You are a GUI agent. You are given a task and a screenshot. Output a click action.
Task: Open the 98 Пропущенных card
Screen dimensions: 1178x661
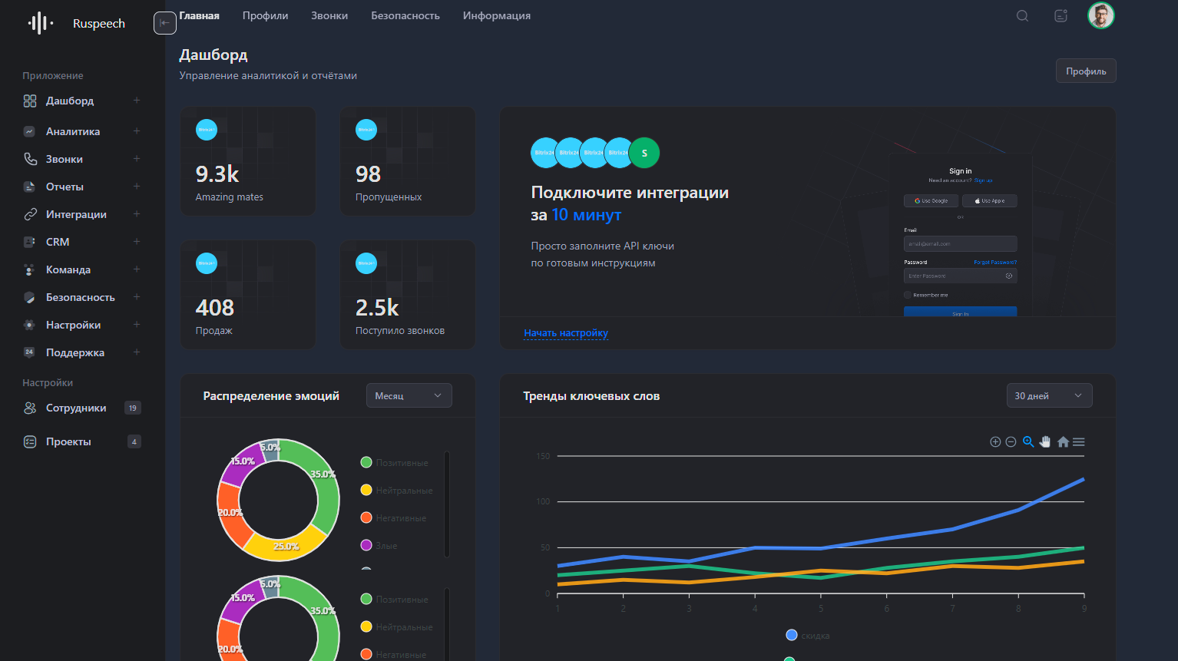(x=408, y=161)
